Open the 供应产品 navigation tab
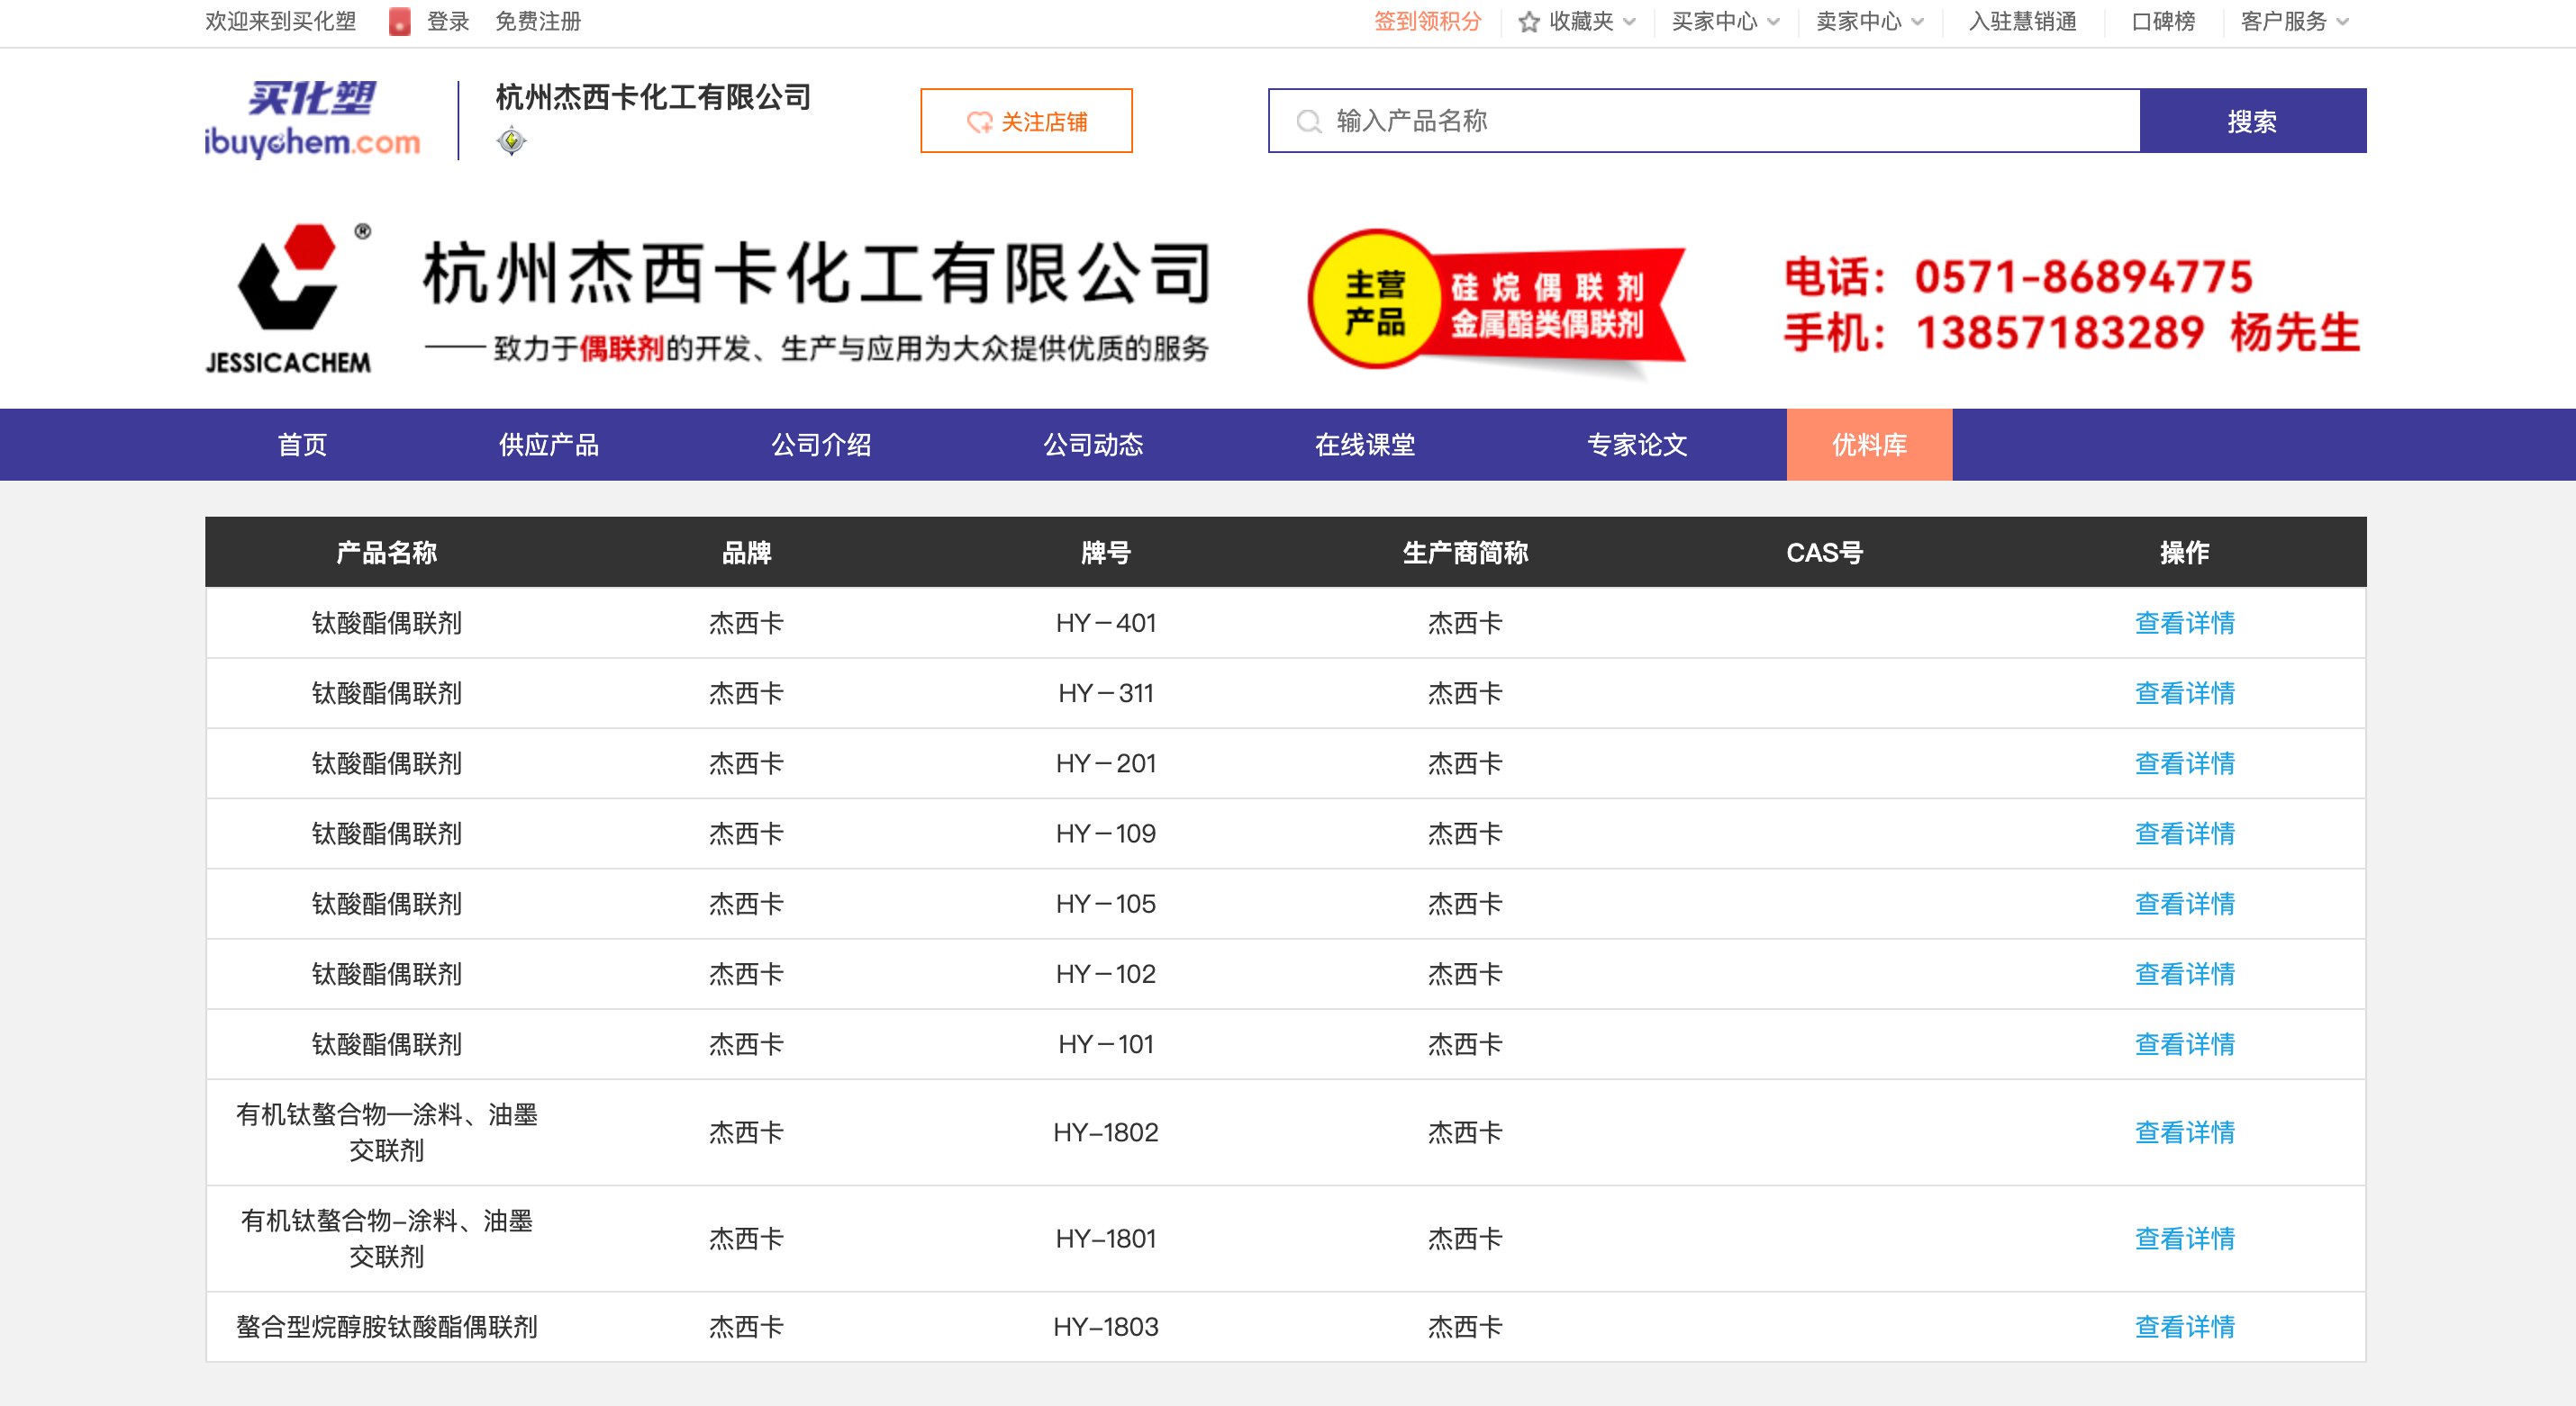 click(549, 445)
